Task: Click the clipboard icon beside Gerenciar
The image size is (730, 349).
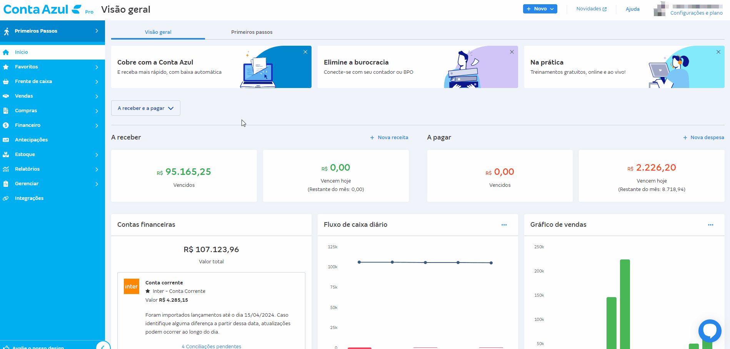Action: pyautogui.click(x=6, y=184)
